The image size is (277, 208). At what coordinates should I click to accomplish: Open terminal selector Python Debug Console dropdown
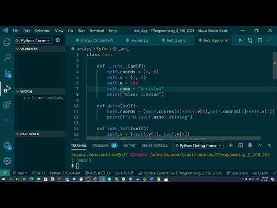pyautogui.click(x=198, y=146)
